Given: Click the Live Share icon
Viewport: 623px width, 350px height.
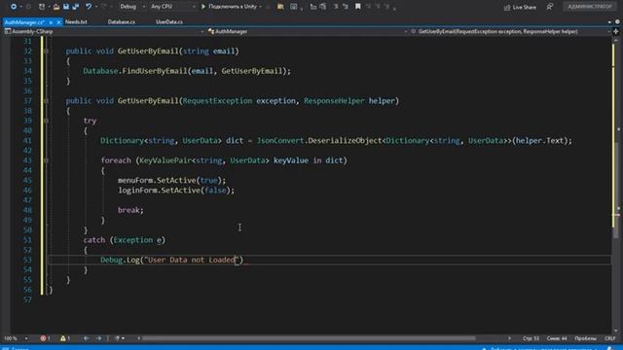Looking at the screenshot, I should pos(507,7).
